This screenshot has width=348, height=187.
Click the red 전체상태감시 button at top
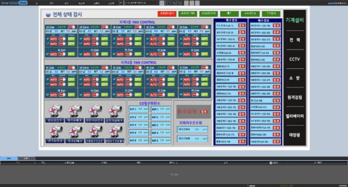click(x=167, y=14)
